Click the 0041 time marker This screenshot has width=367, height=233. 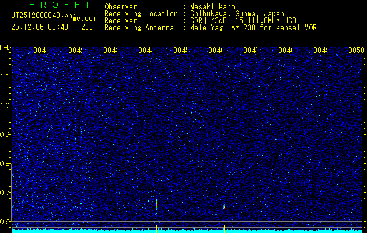click(40, 50)
